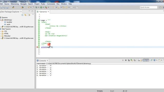The width and height of the screenshot is (164, 92).
Task: Collapse the deneme.py tree node
Action: pyautogui.click(x=1, y=20)
